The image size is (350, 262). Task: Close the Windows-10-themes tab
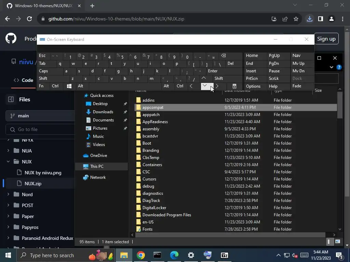tap(79, 6)
